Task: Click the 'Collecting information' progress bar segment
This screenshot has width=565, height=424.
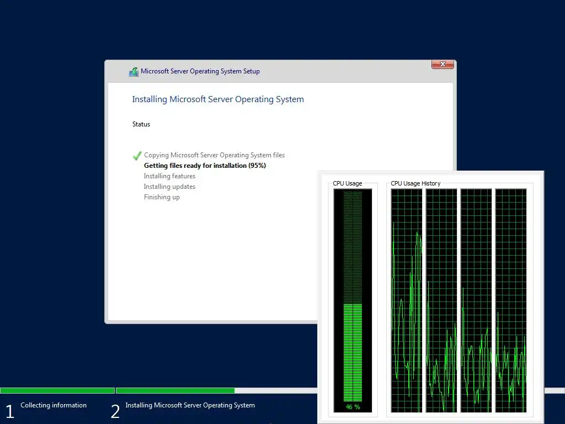Action: click(x=57, y=390)
